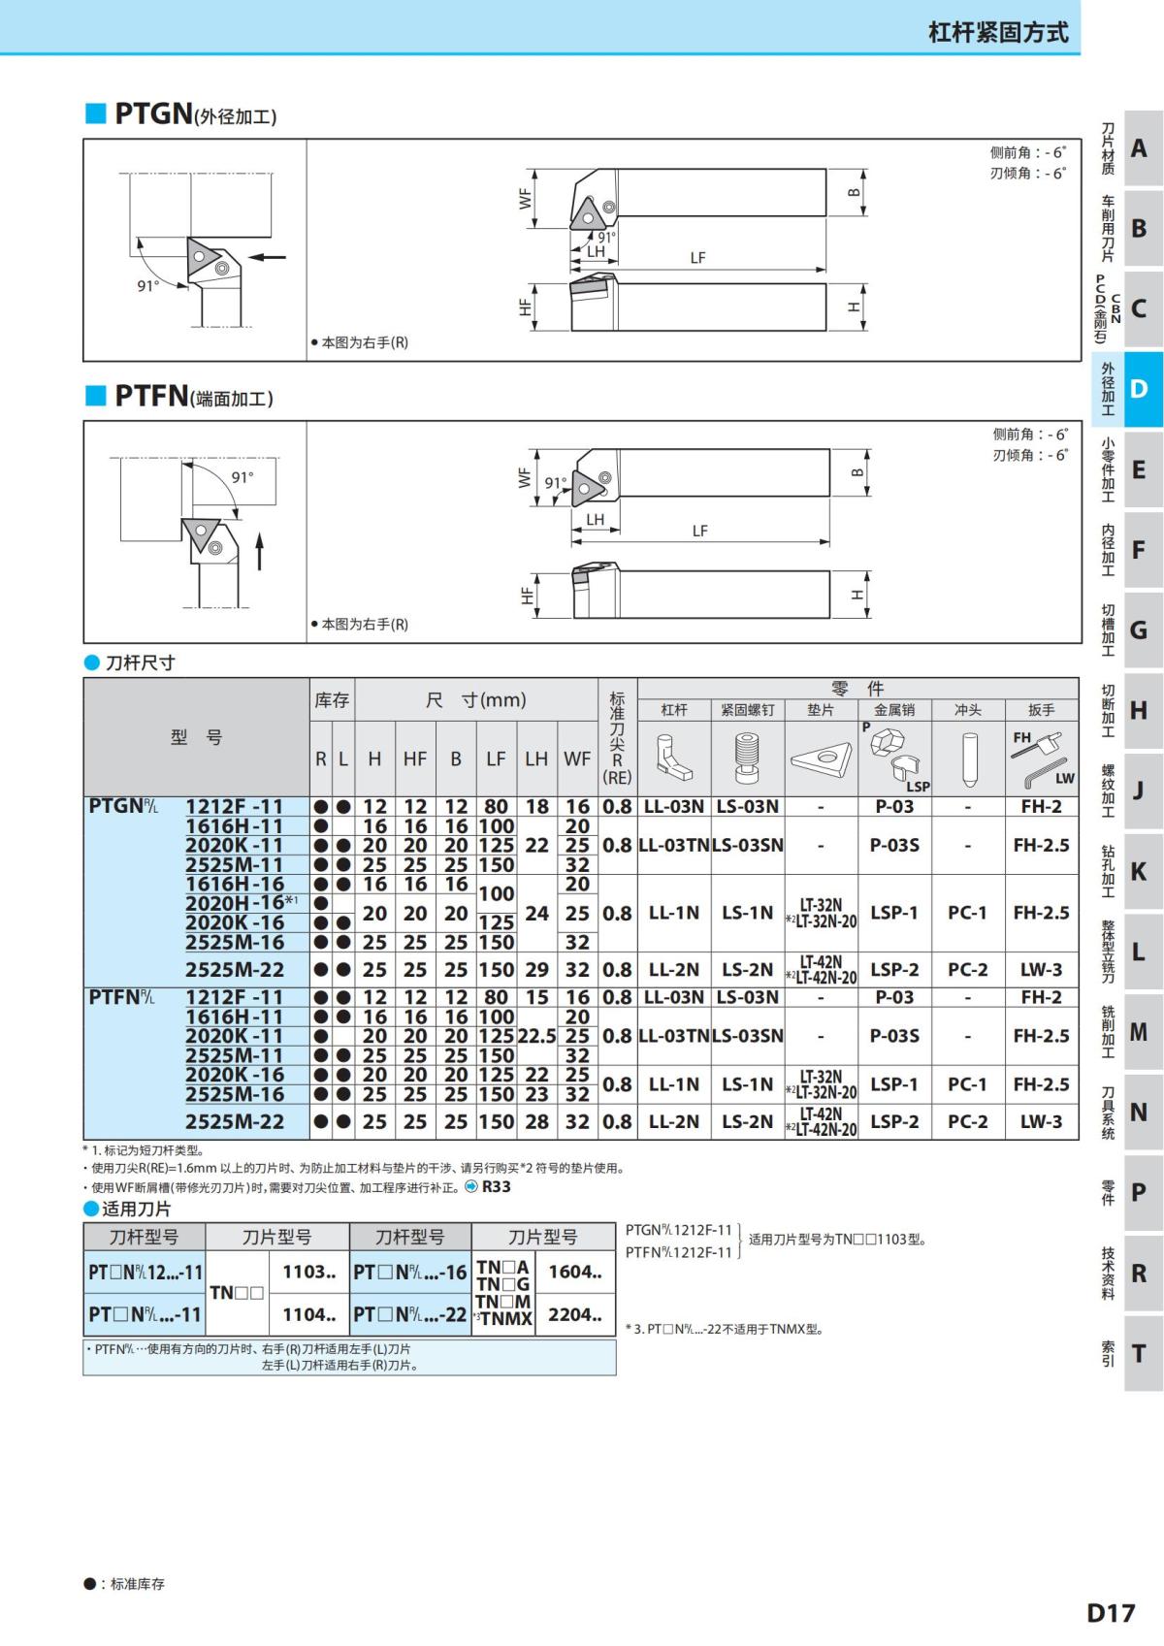This screenshot has height=1646, width=1164.
Task: Click the wrench (扳手) FH/LW illustration
Action: coord(1041,758)
